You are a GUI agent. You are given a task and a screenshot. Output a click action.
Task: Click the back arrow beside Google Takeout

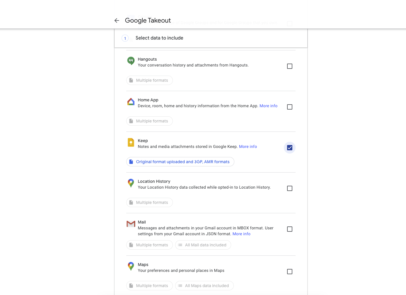pyautogui.click(x=117, y=21)
